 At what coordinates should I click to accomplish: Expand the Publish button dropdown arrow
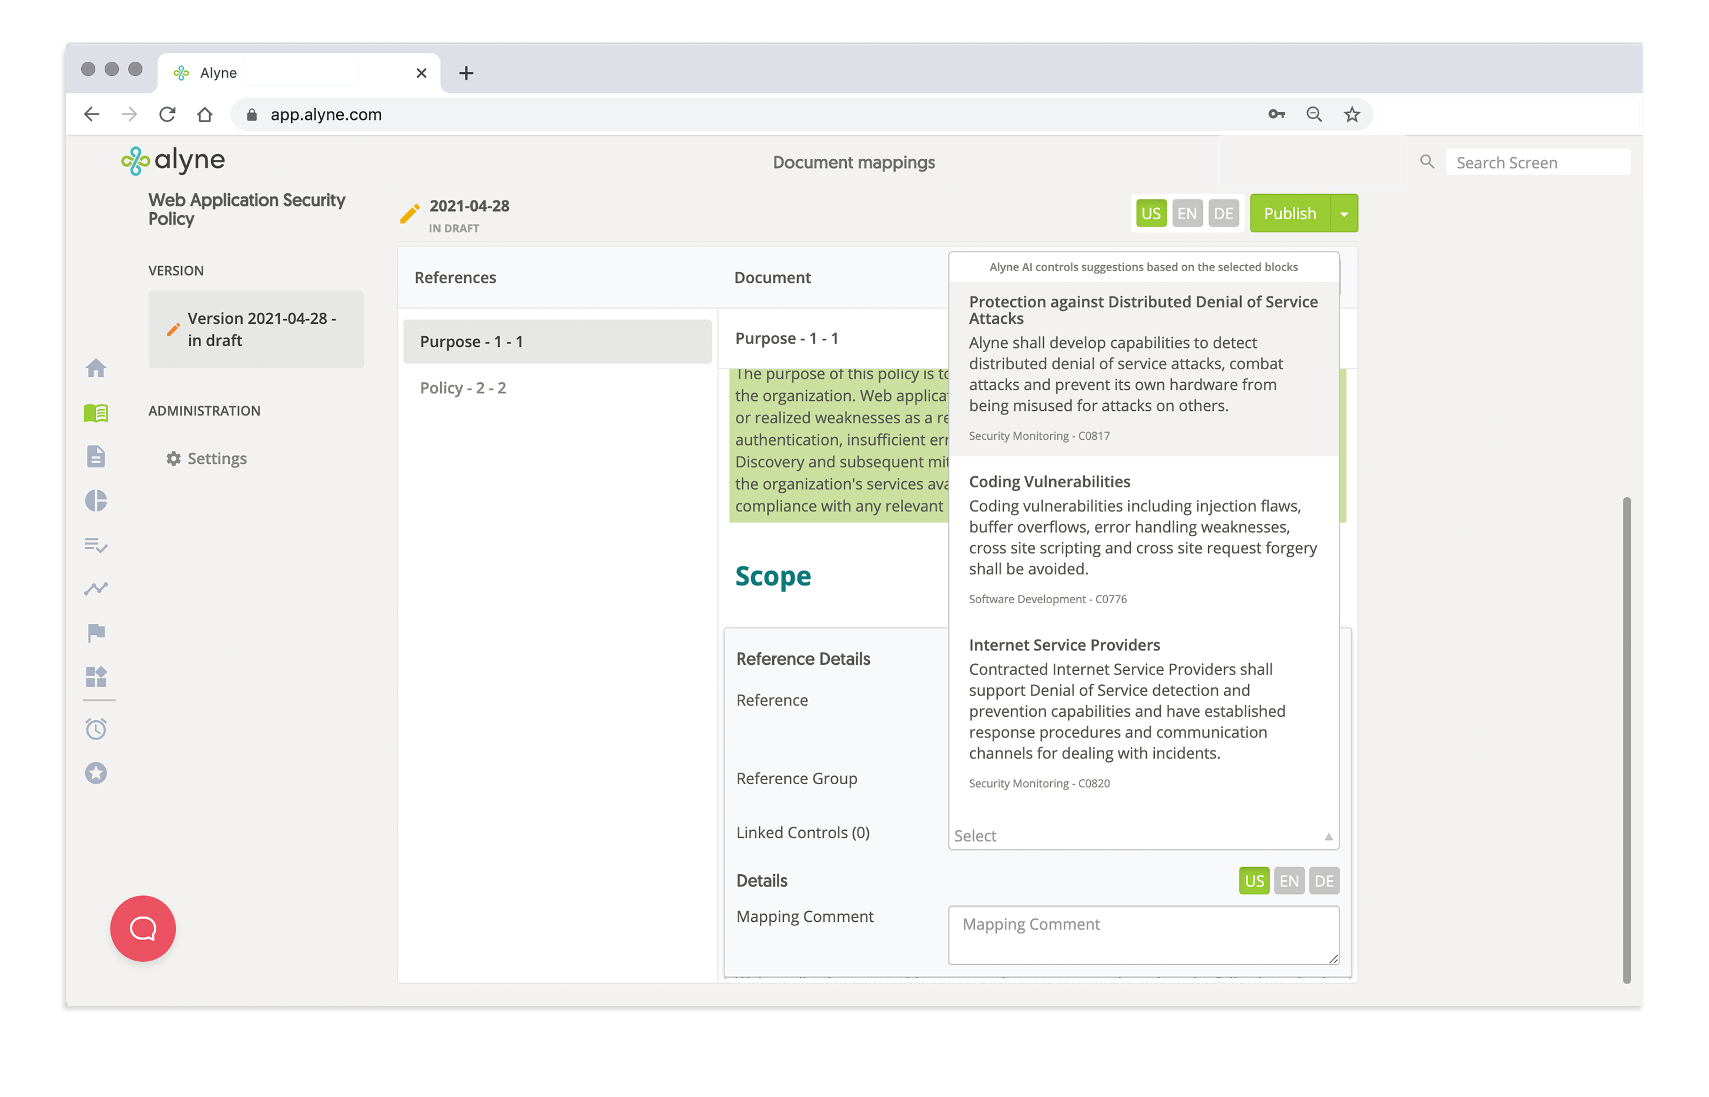coord(1343,214)
